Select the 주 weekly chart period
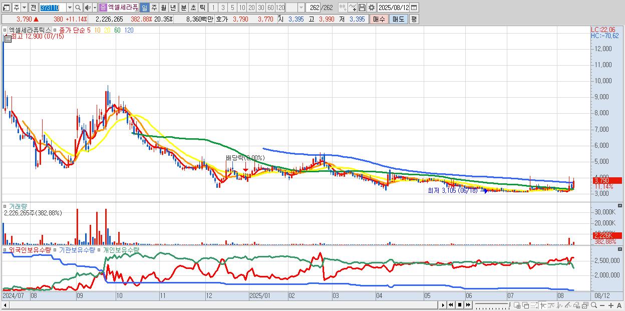The width and height of the screenshot is (625, 311). (x=154, y=8)
